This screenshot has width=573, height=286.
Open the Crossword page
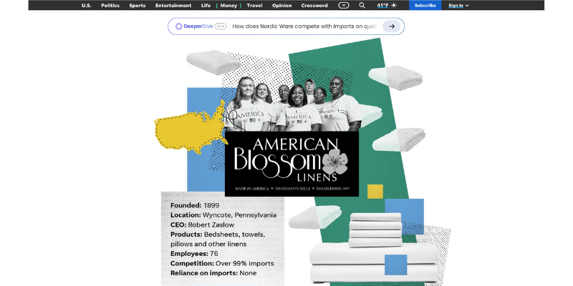click(x=314, y=5)
